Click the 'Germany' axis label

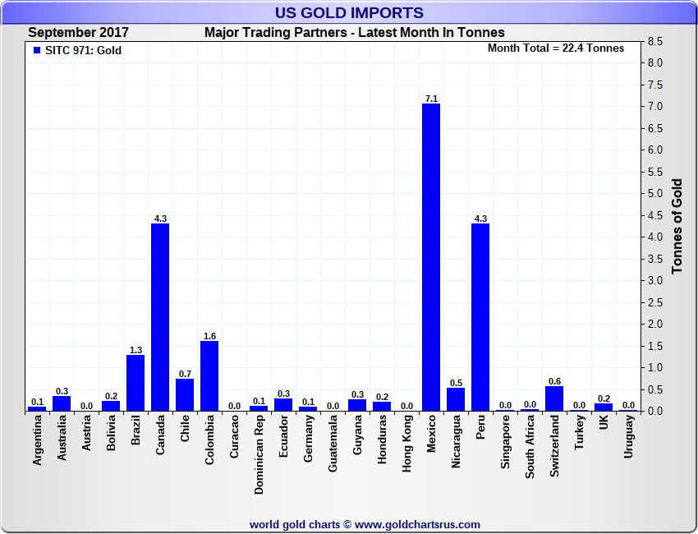308,438
